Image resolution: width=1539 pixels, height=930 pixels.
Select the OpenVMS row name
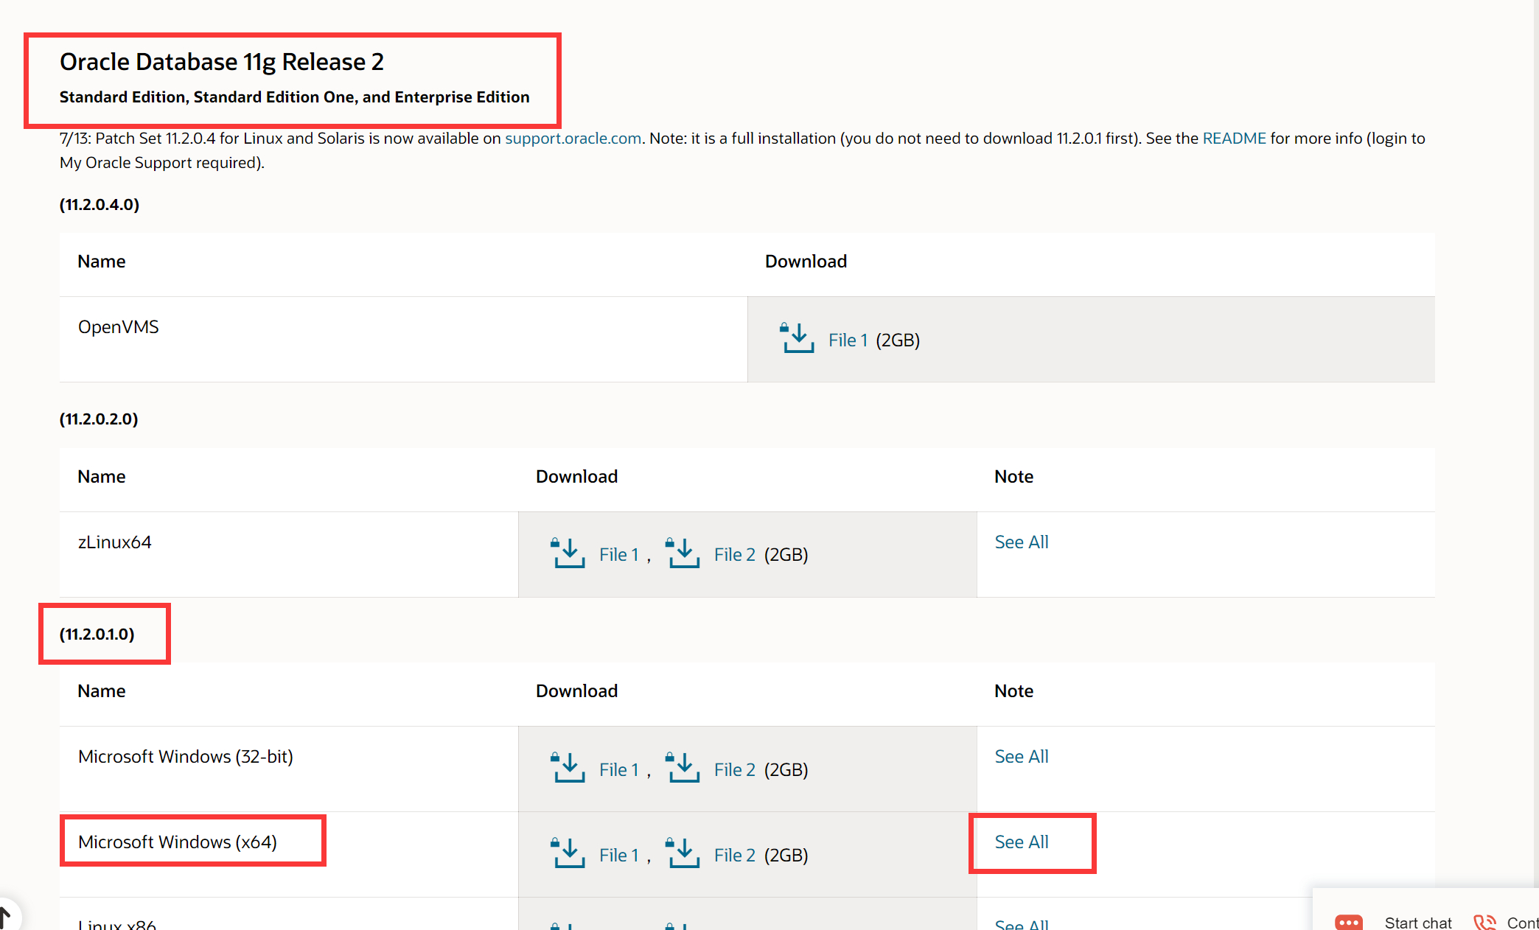pyautogui.click(x=119, y=327)
